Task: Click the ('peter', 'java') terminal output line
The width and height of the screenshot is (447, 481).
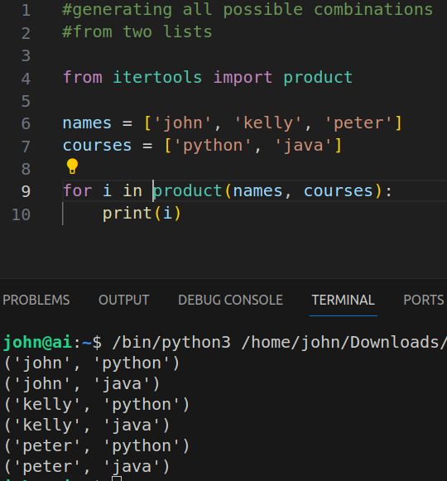Action: tap(87, 467)
